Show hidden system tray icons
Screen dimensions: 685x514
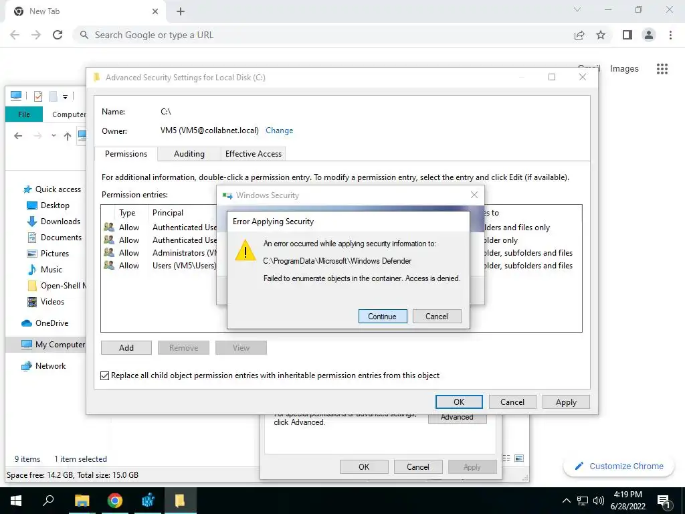[566, 501]
